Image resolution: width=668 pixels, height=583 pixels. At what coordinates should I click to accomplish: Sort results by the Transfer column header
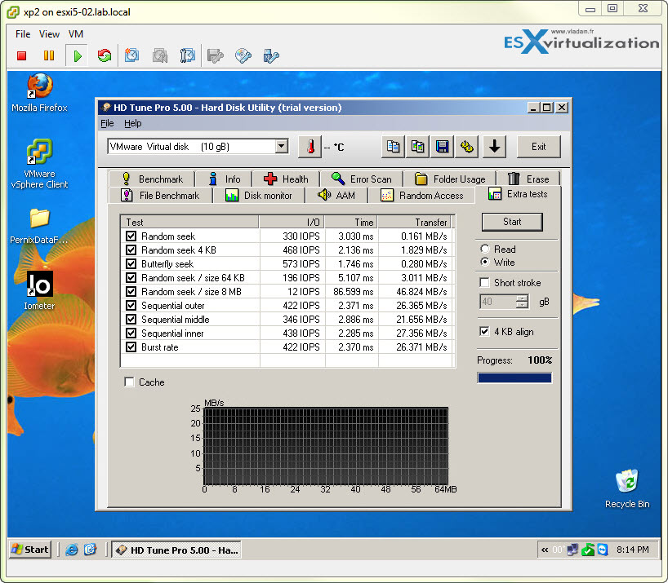(x=415, y=223)
